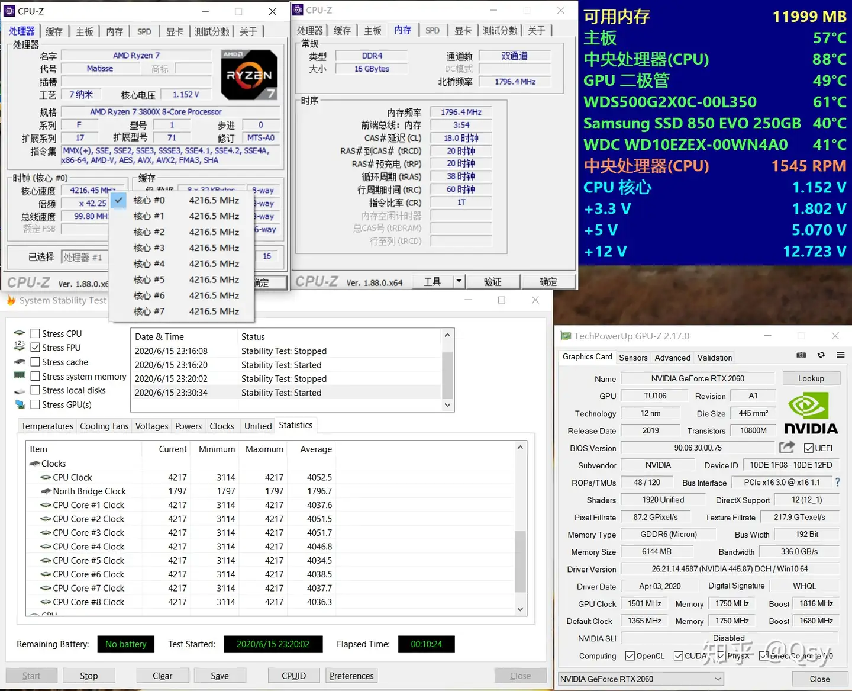
Task: Click the Average column header
Action: [x=316, y=449]
